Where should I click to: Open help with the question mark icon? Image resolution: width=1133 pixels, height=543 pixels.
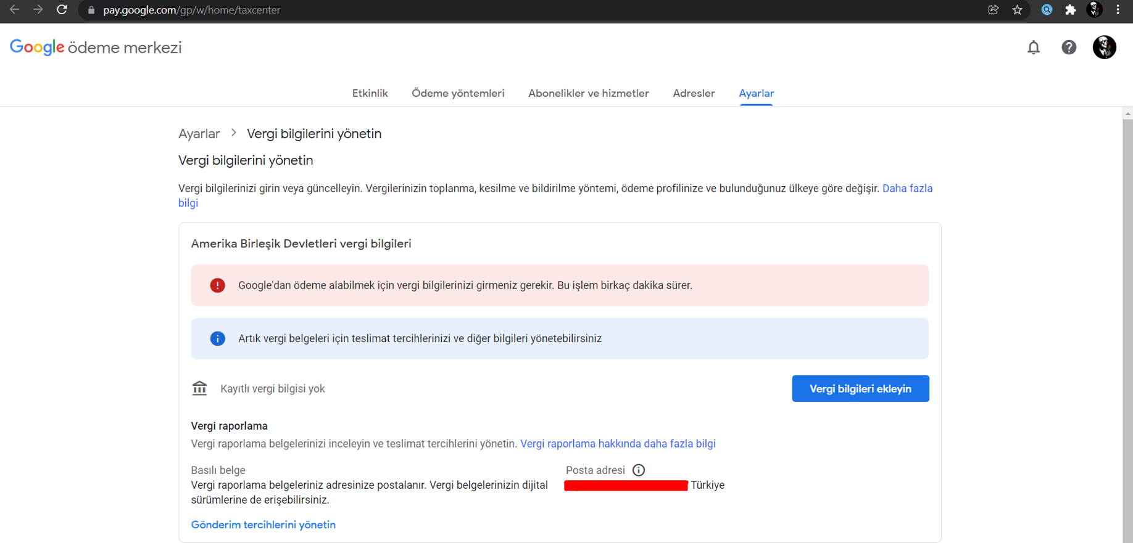1069,47
